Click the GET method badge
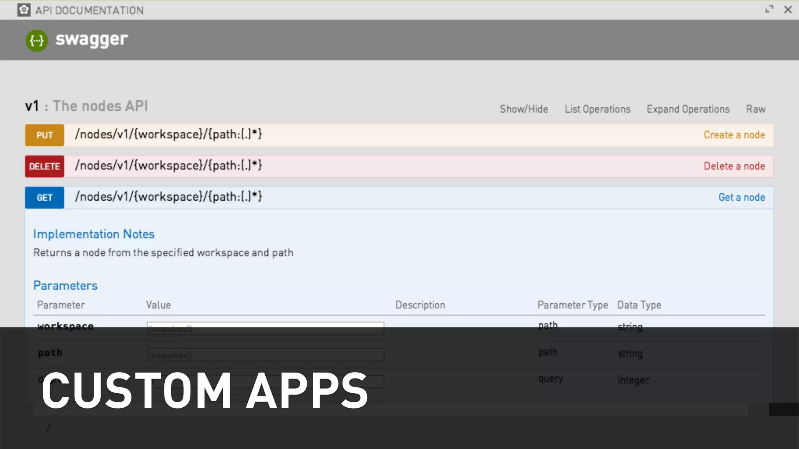 tap(44, 198)
